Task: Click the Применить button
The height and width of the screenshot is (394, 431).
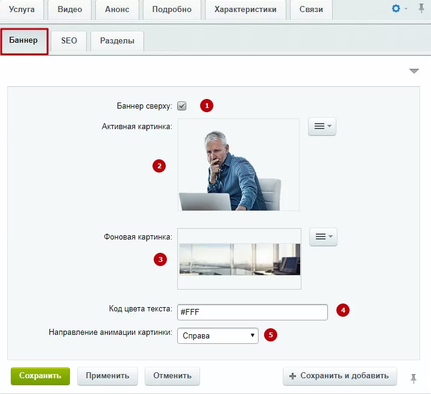Action: (107, 376)
